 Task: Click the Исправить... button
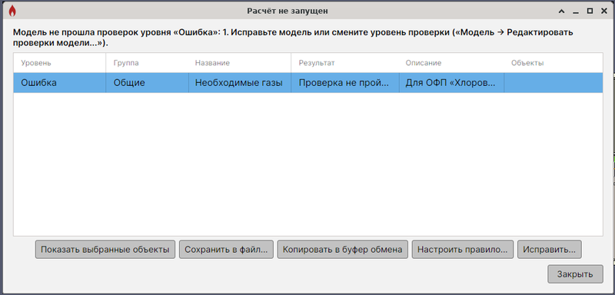click(550, 250)
